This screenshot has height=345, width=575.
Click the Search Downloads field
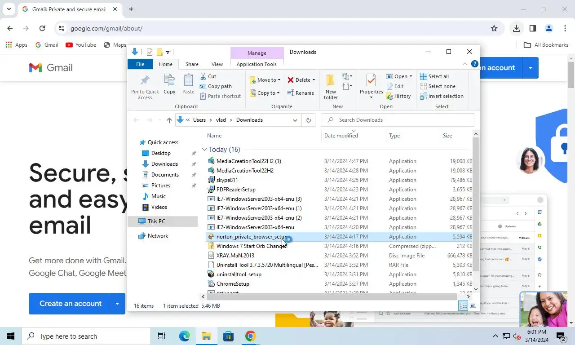398,120
